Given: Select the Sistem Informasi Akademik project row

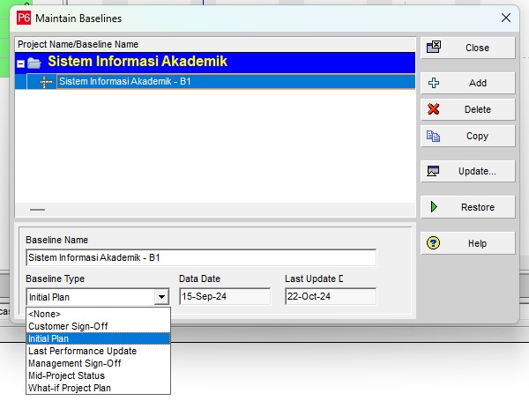Looking at the screenshot, I should click(x=215, y=63).
